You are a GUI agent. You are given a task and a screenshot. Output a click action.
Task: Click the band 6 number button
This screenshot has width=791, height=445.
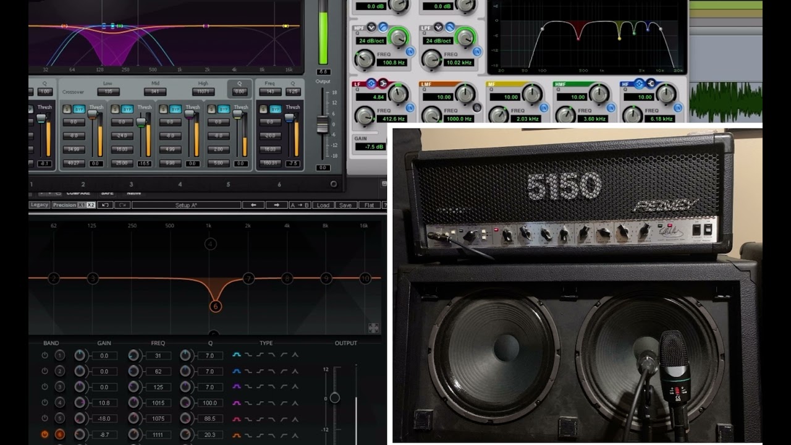(x=60, y=434)
